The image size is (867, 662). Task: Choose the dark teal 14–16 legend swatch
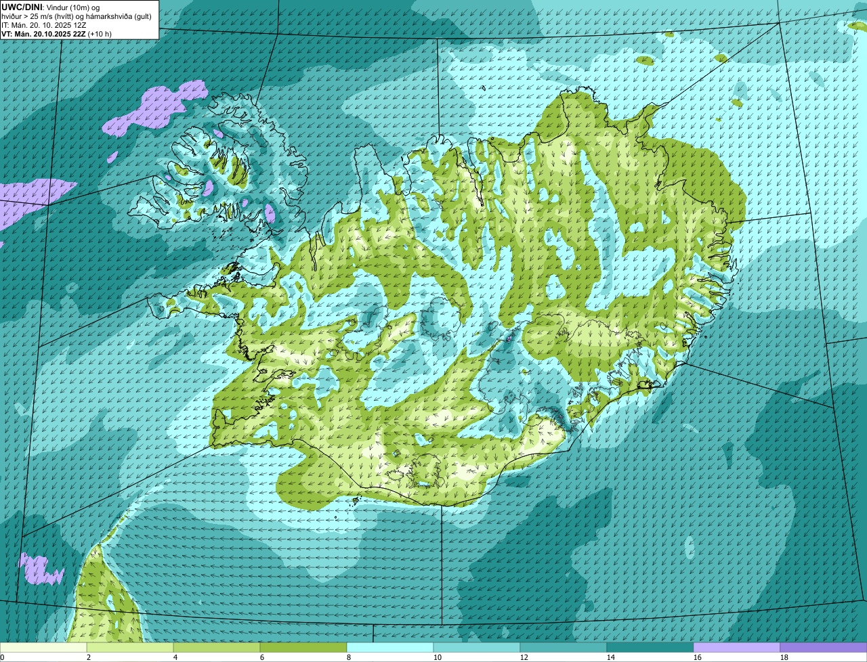pos(650,647)
